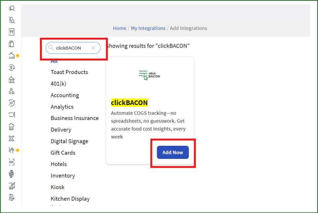
Task: Open the heart loyalty refresh sidebar icon
Action: point(12,103)
